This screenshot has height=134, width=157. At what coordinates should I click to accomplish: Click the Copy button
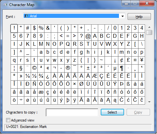[x=138, y=112]
